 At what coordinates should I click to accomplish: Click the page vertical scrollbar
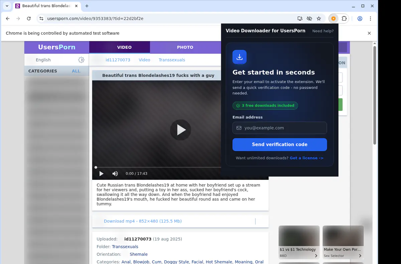(x=375, y=95)
